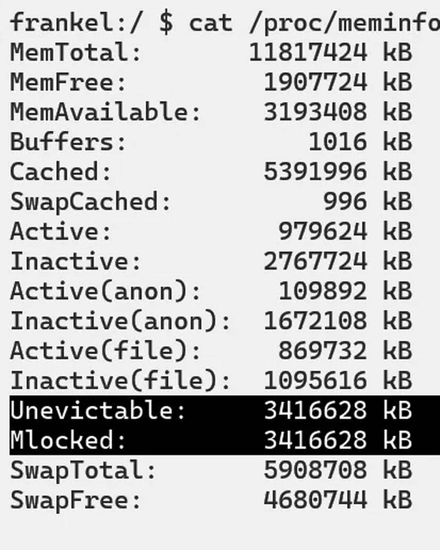Click the MemFree value 1907724
This screenshot has height=550, width=440.
(315, 82)
